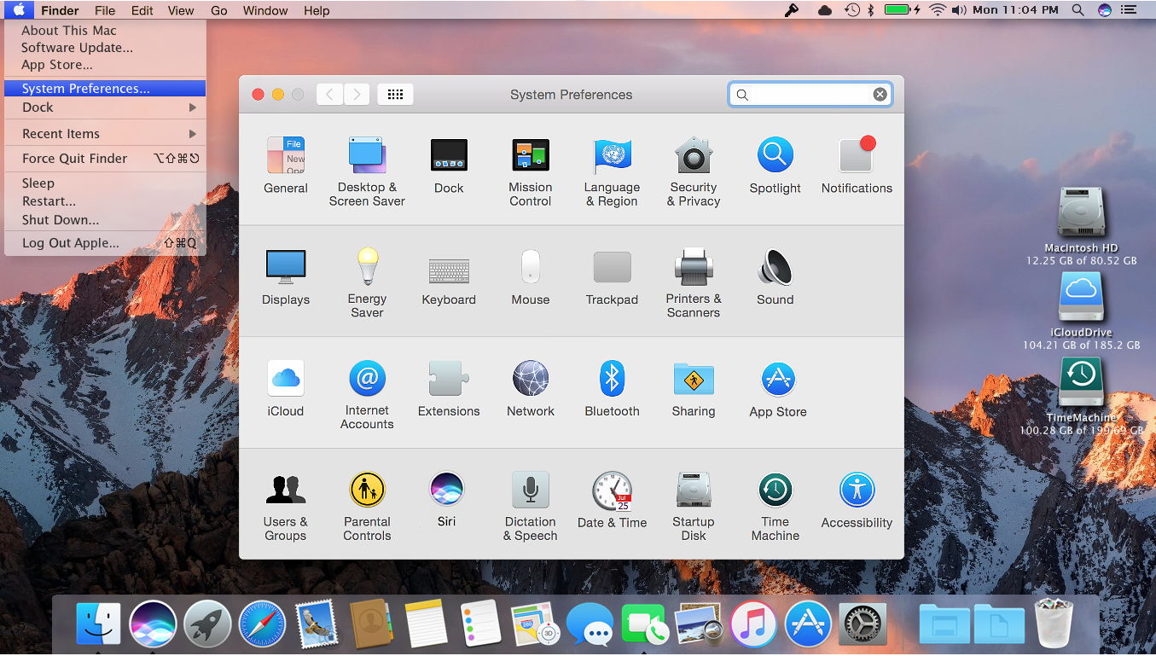Open Mouse preferences
The width and height of the screenshot is (1156, 656).
click(531, 277)
